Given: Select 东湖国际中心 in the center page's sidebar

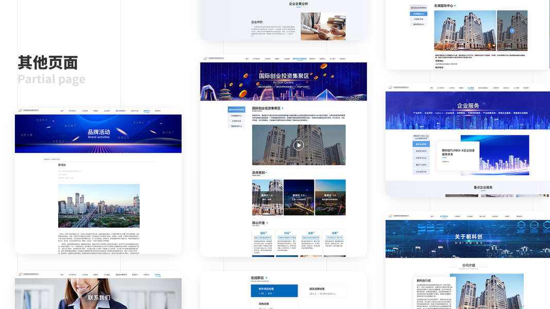Looking at the screenshot, I should pos(237,115).
